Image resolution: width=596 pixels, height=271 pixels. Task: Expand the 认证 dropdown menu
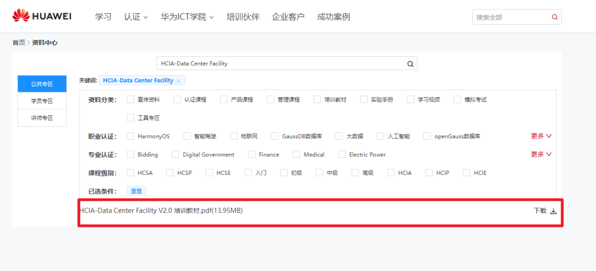tap(136, 17)
